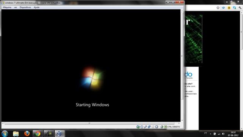243x137 pixels.
Task: Click the network adapters status icon
Action: 149,127
